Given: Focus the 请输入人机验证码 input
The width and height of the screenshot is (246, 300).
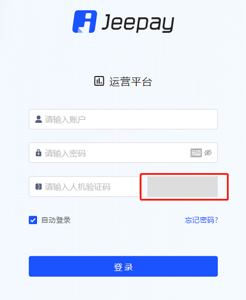Looking at the screenshot, I should 84,187.
